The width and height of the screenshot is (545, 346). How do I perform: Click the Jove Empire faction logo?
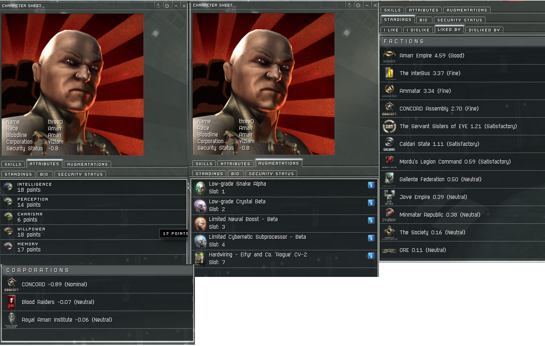tap(389, 197)
